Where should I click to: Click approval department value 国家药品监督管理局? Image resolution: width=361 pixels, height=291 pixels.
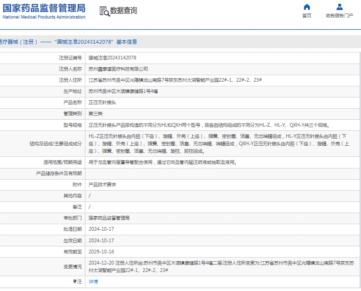pyautogui.click(x=109, y=218)
